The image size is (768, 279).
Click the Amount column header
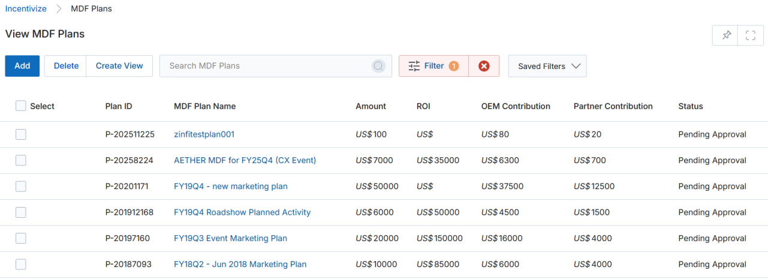[371, 106]
